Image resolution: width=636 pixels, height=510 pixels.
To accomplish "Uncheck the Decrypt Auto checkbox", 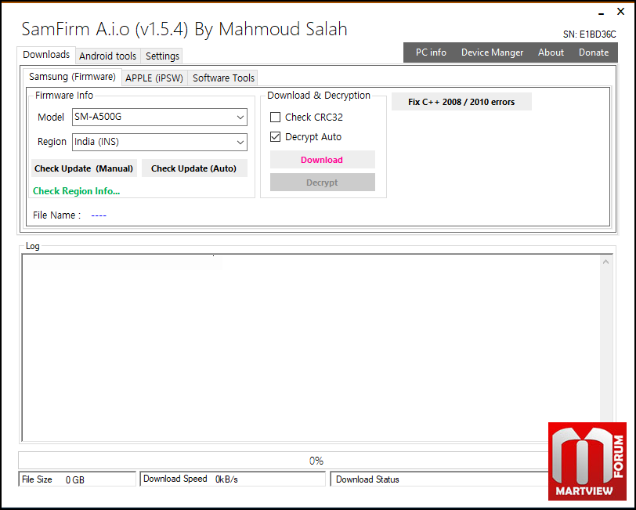I will click(x=275, y=137).
